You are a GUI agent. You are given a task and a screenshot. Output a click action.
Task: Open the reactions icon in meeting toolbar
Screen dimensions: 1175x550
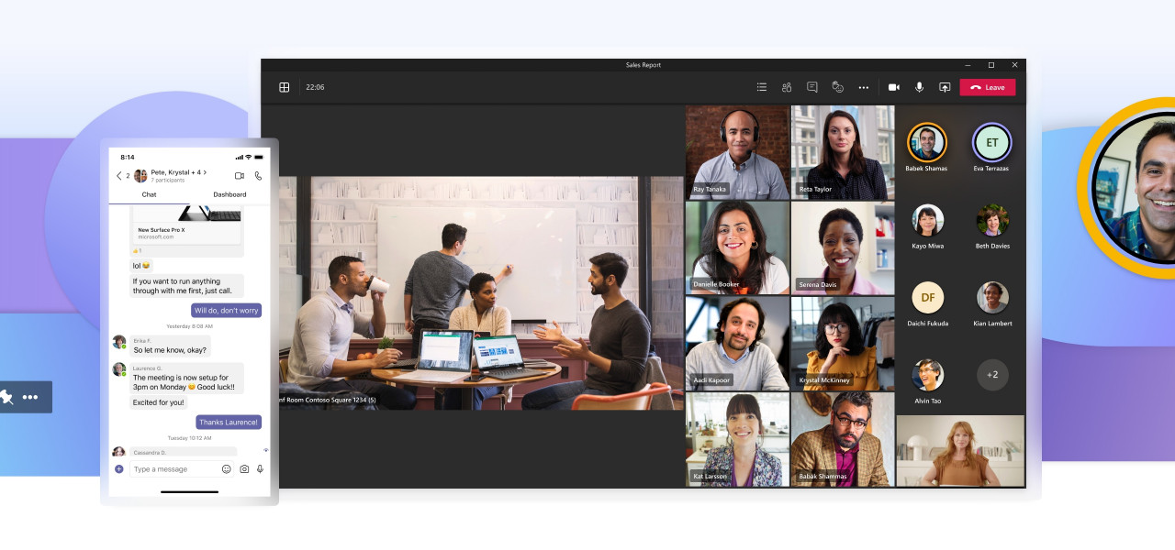(x=837, y=87)
